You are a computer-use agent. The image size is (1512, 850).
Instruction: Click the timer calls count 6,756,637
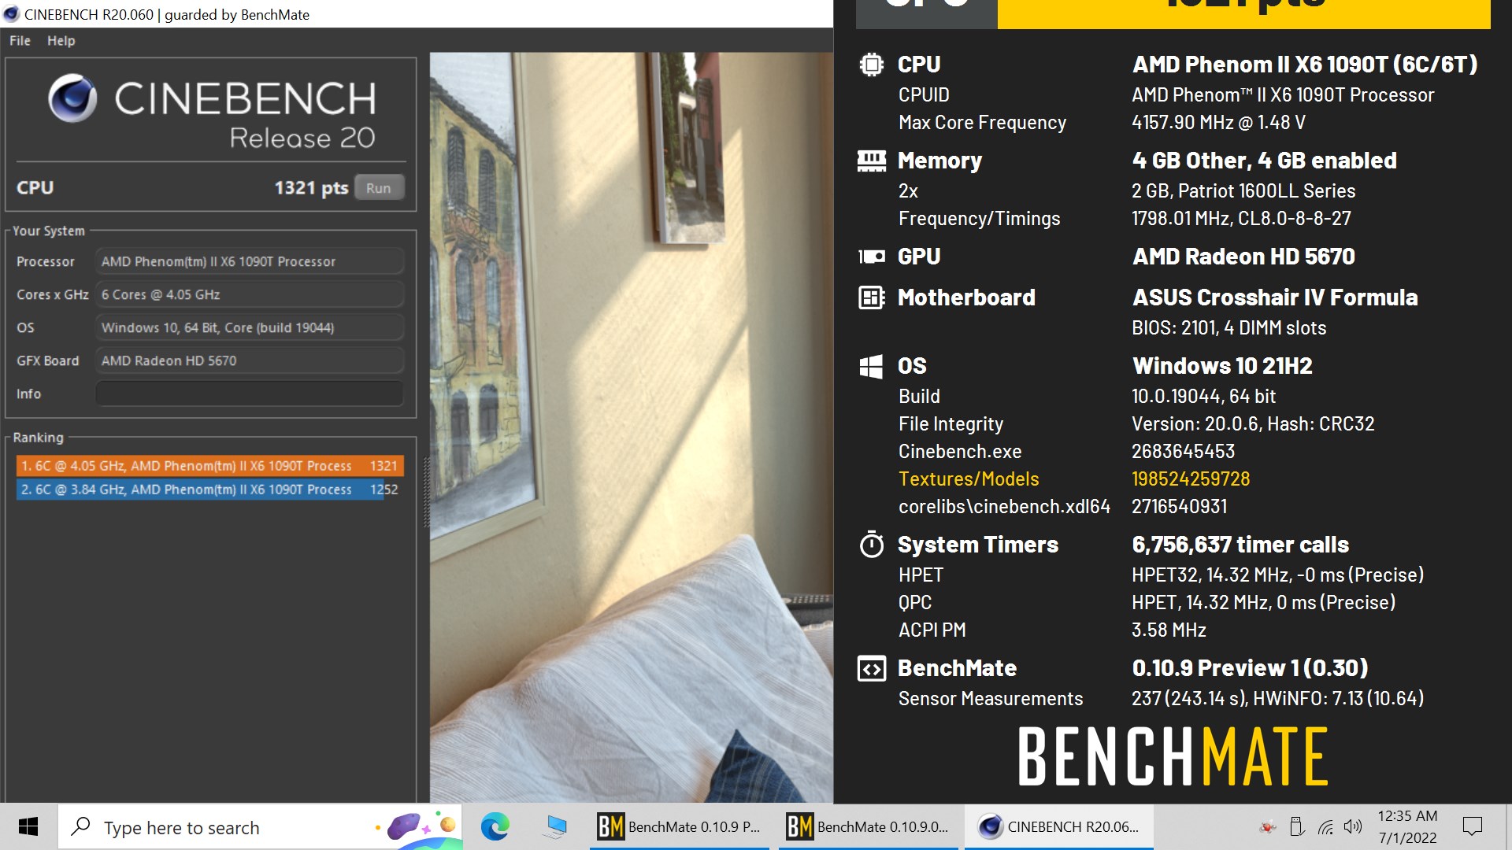coord(1240,544)
